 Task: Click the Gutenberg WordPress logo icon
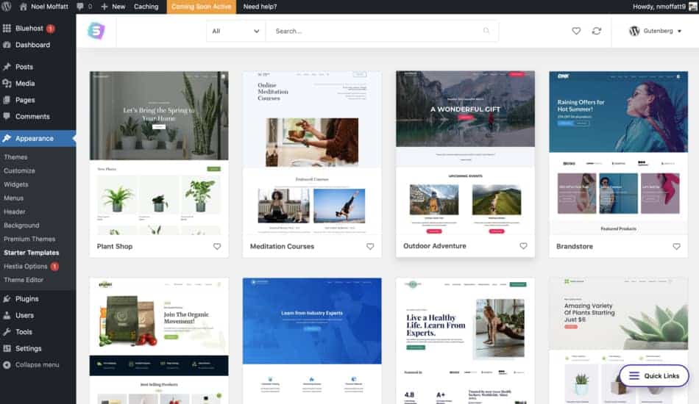(x=634, y=31)
